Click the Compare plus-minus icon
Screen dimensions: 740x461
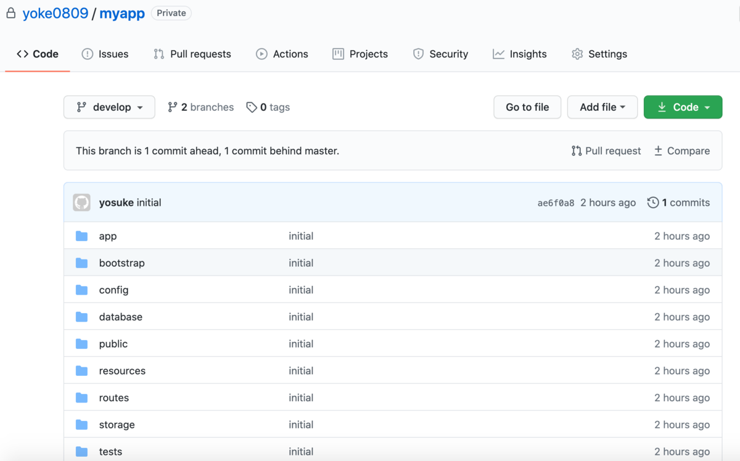point(658,151)
